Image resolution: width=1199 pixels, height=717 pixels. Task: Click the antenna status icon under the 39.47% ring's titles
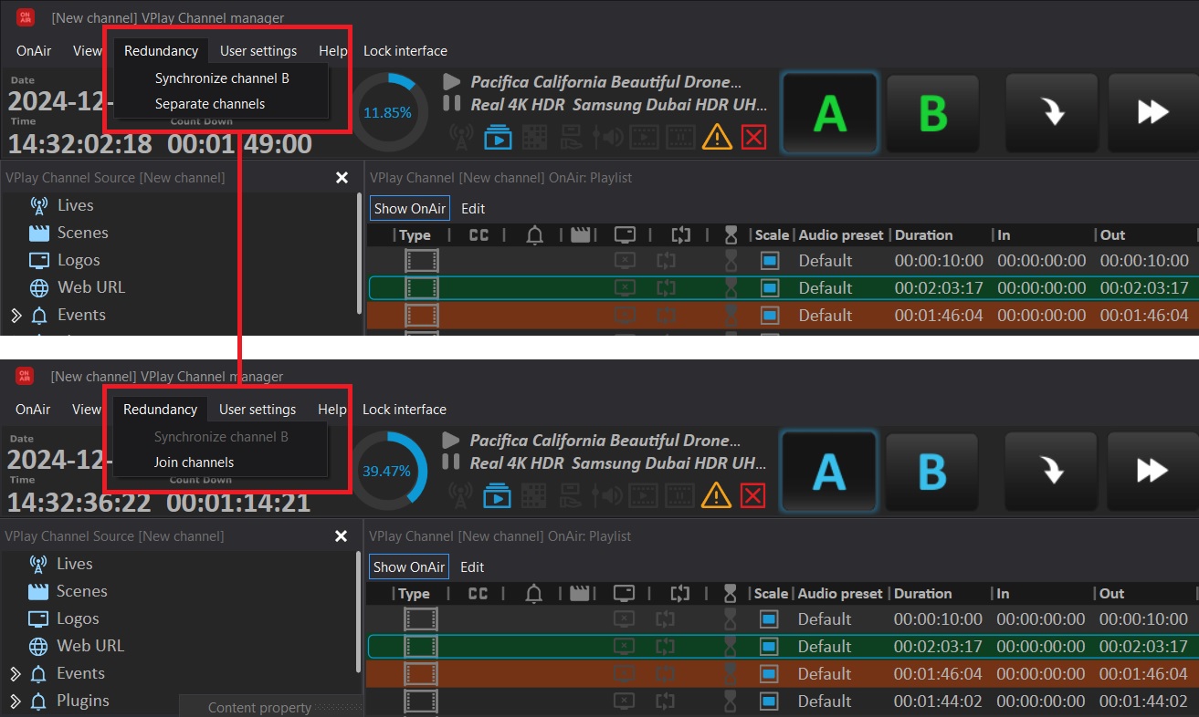point(460,495)
